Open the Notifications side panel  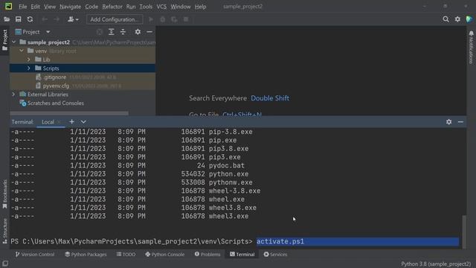471,47
